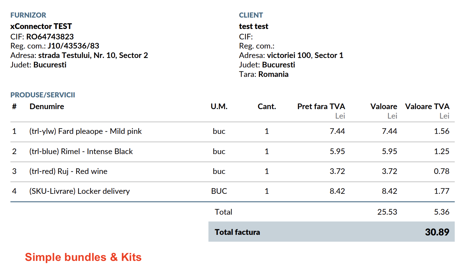Click the FURNIZOR section heading

tap(28, 15)
